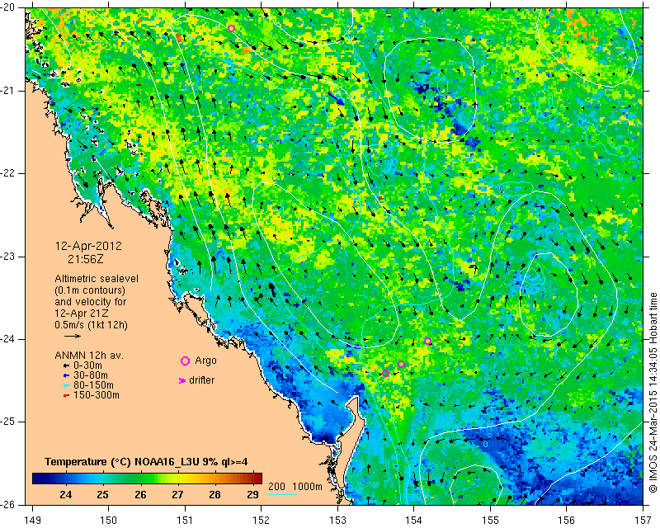
Task: Click the 157 longitude label on the bottom axis
Action: click(x=643, y=520)
